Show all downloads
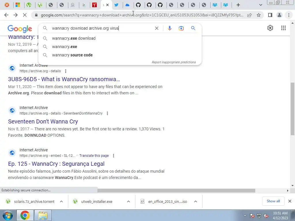This screenshot has width=295, height=221. [x=273, y=201]
